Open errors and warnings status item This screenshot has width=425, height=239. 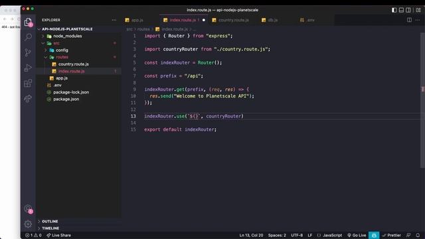click(33, 235)
